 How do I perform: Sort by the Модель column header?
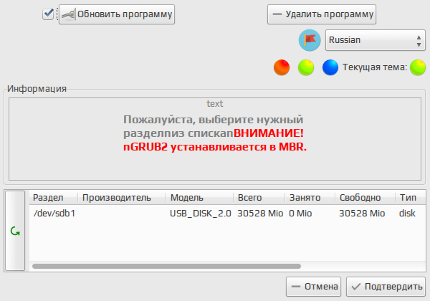tap(200, 198)
